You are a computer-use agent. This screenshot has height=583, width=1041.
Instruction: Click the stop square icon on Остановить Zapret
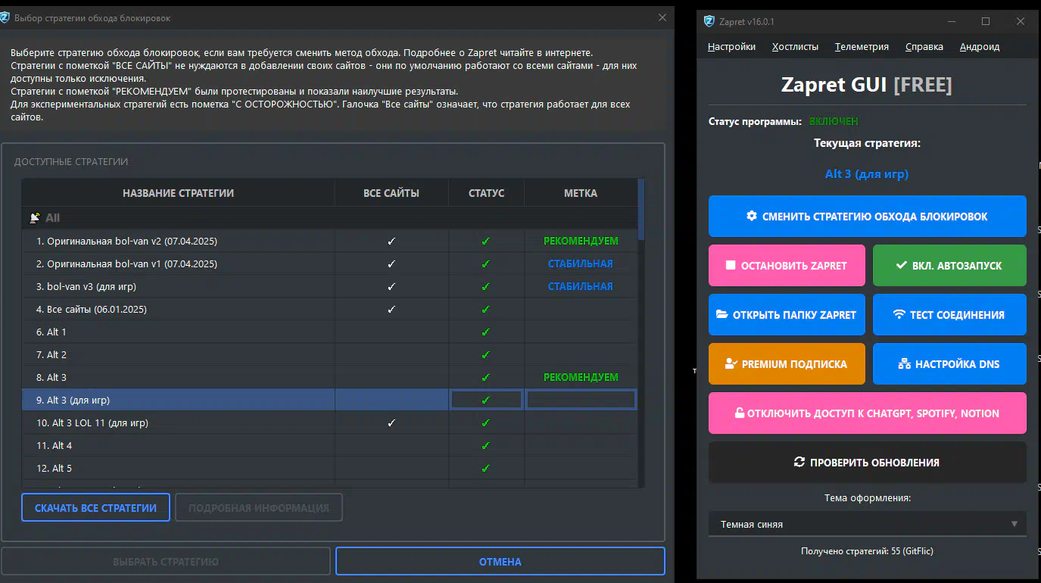click(731, 265)
